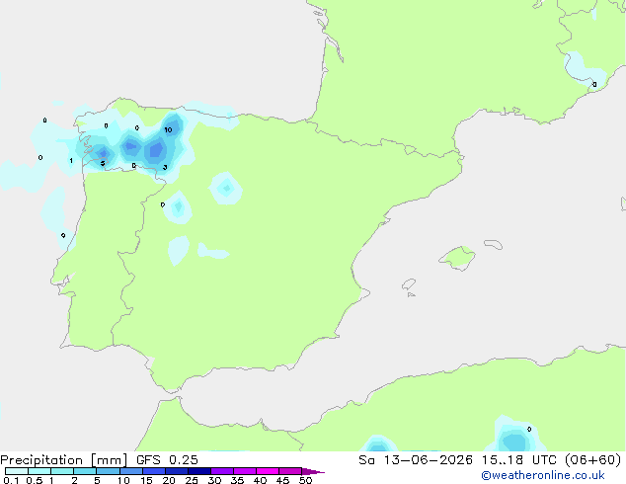Image resolution: width=626 pixels, height=484 pixels.
Task: Select the 35–40 mm legend color box
Action: tap(244, 471)
